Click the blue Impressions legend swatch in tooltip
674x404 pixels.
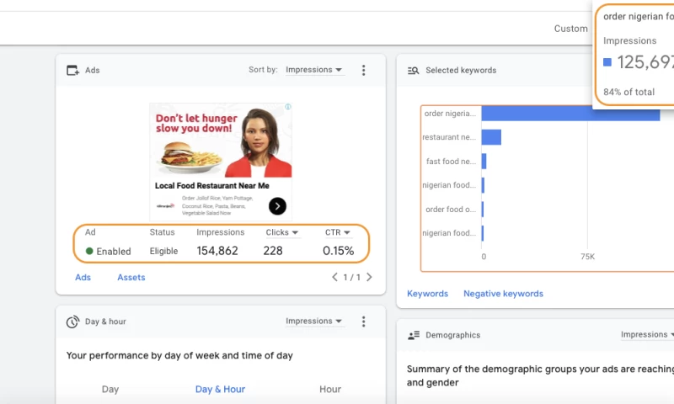(607, 62)
